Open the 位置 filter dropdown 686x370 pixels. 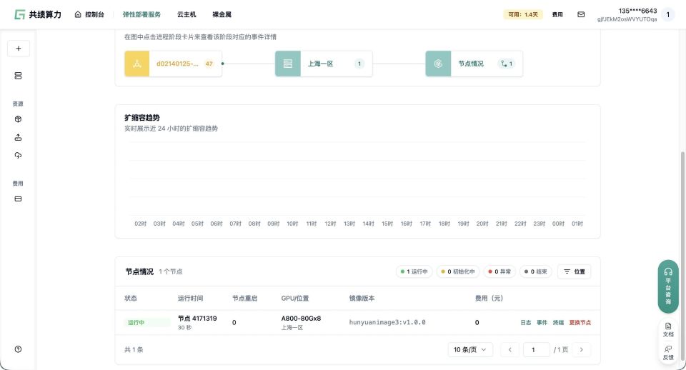(574, 271)
